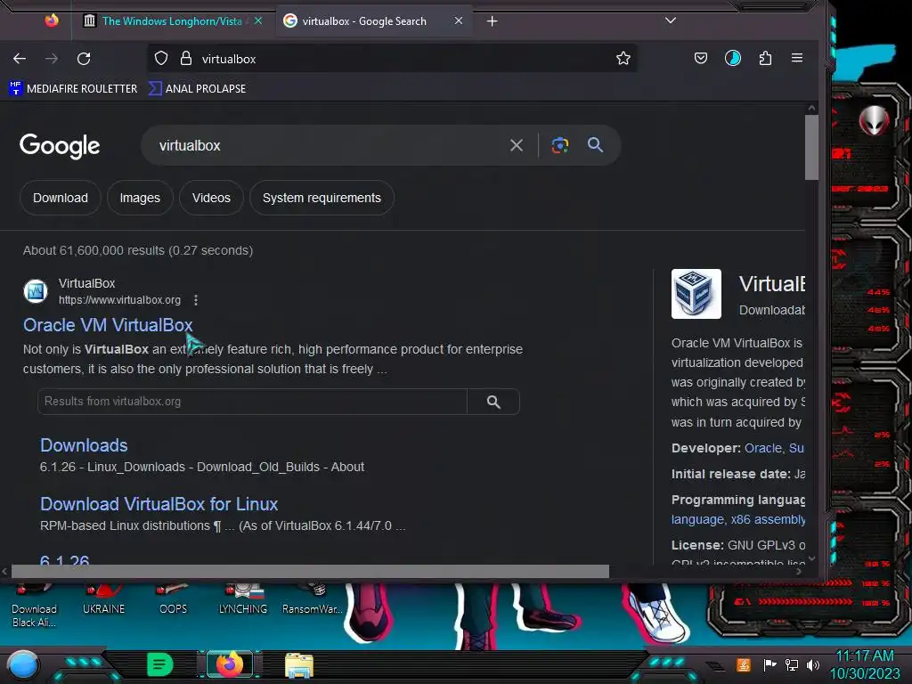Open the volume speaker tray icon
This screenshot has height=684, width=912.
click(813, 664)
